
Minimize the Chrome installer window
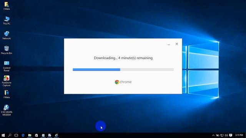coord(169,44)
